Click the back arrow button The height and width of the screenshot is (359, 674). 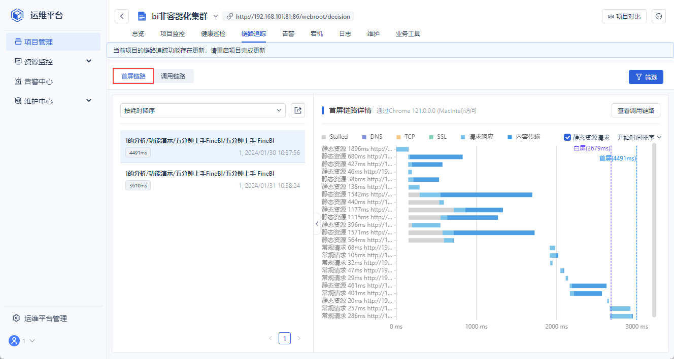pos(122,16)
